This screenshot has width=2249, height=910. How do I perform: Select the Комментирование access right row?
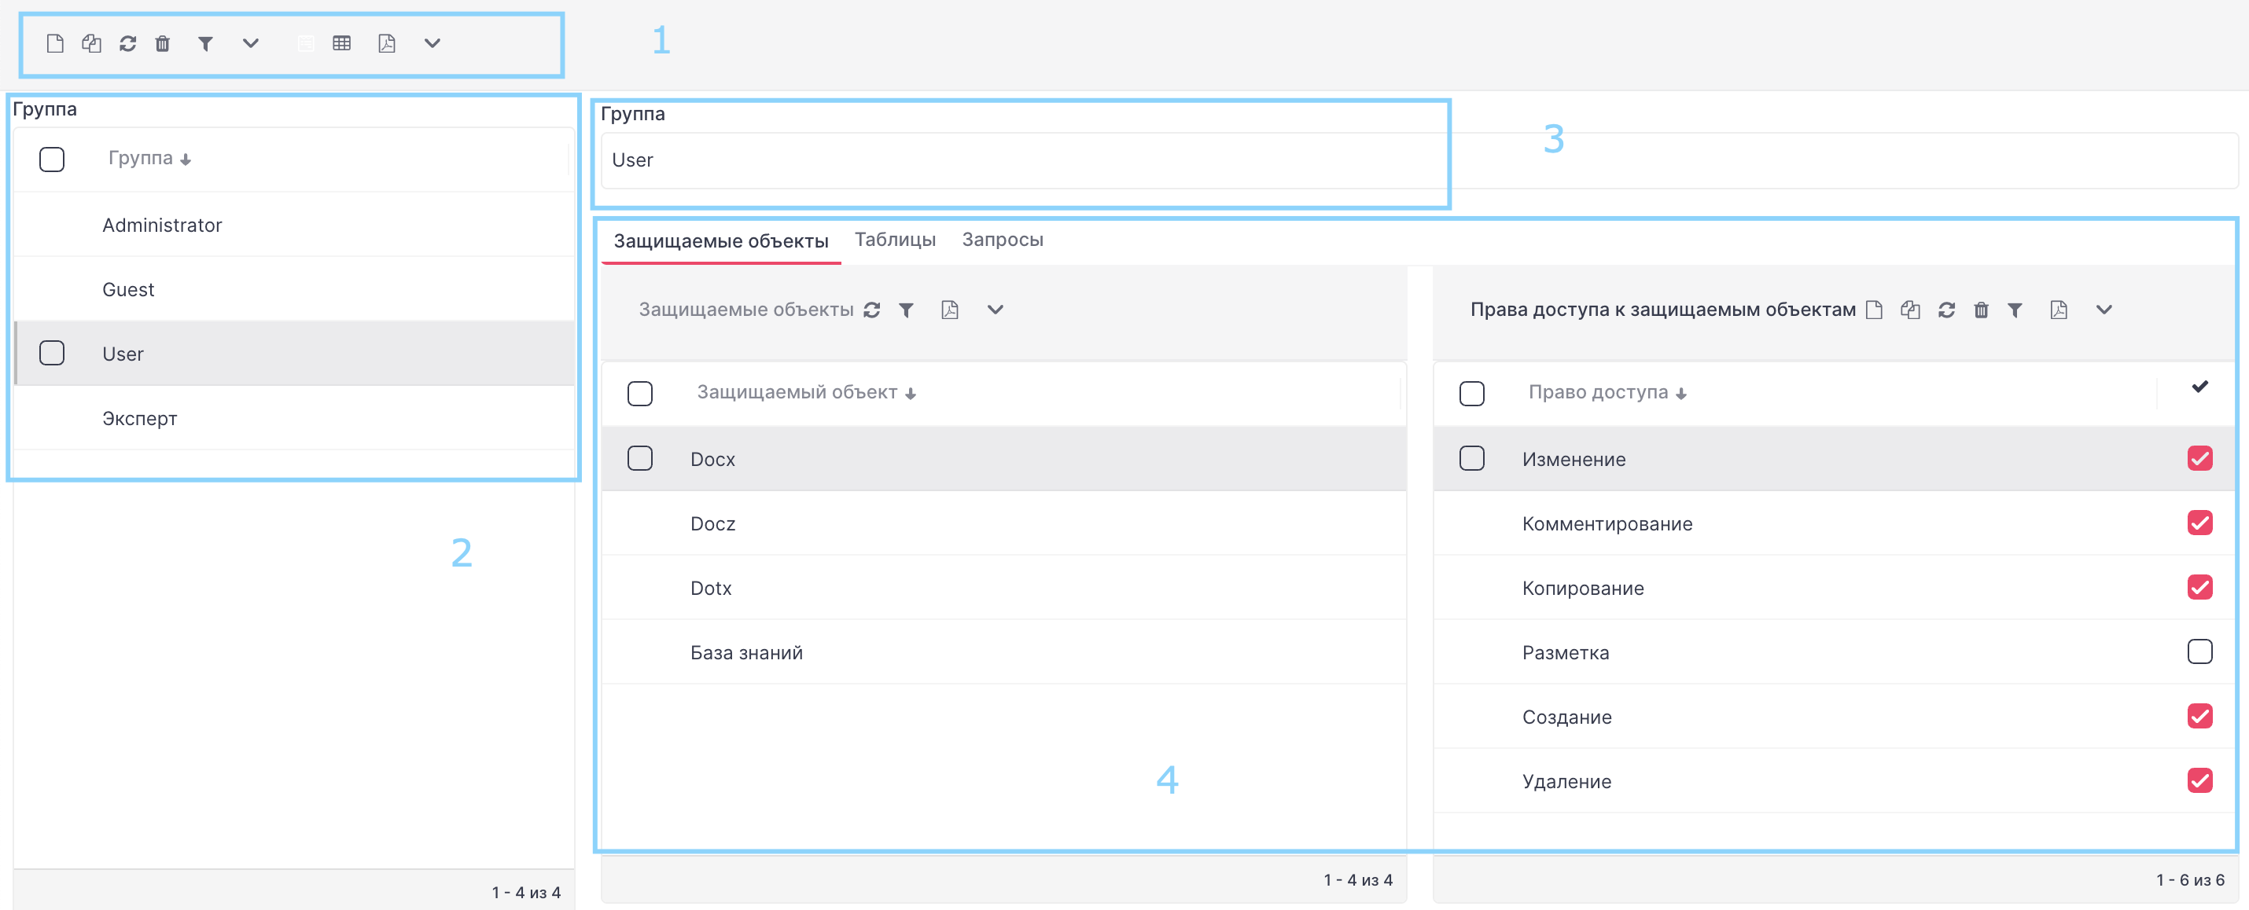click(1834, 523)
